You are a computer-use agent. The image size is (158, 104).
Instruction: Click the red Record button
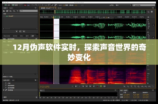(97, 86)
